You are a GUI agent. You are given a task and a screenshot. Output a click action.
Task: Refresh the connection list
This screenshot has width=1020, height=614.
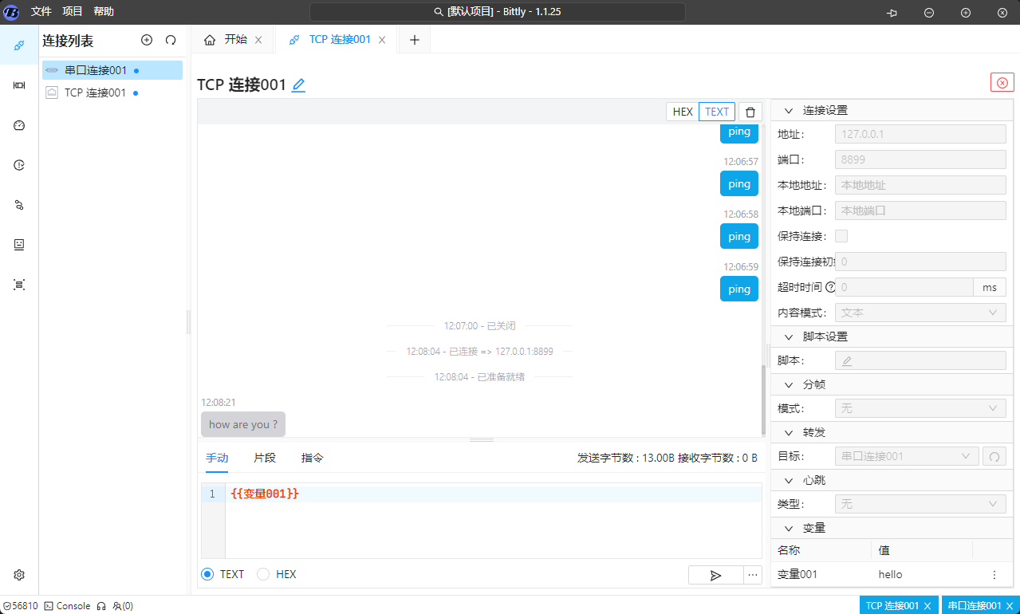[171, 40]
